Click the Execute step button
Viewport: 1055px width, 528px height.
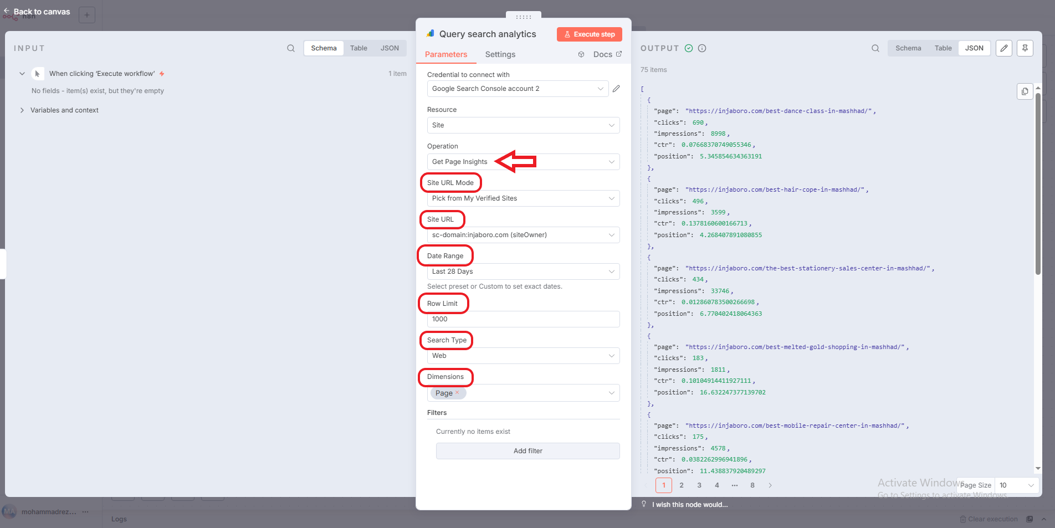(x=589, y=34)
